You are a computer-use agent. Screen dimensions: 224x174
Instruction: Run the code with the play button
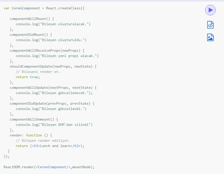coord(210,10)
